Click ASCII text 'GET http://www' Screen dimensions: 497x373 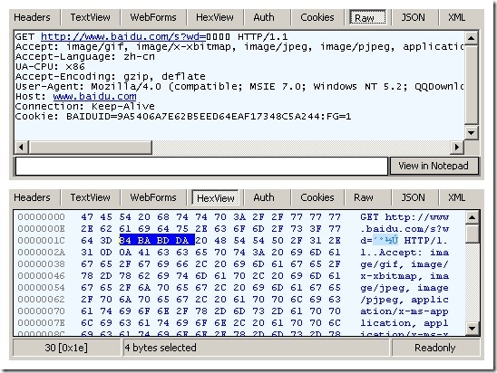[404, 217]
